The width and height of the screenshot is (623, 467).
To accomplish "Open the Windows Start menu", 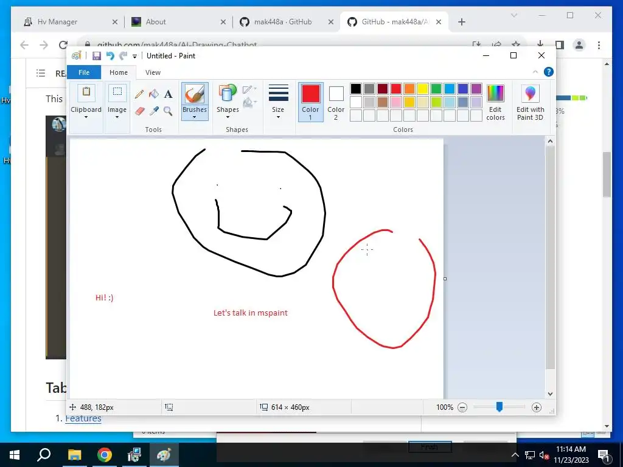I will click(15, 455).
